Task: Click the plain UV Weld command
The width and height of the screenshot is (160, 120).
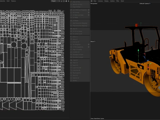Action: click(80, 18)
